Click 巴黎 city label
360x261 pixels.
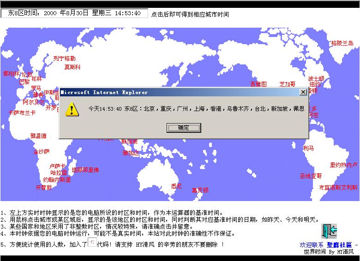pyautogui.click(x=24, y=82)
